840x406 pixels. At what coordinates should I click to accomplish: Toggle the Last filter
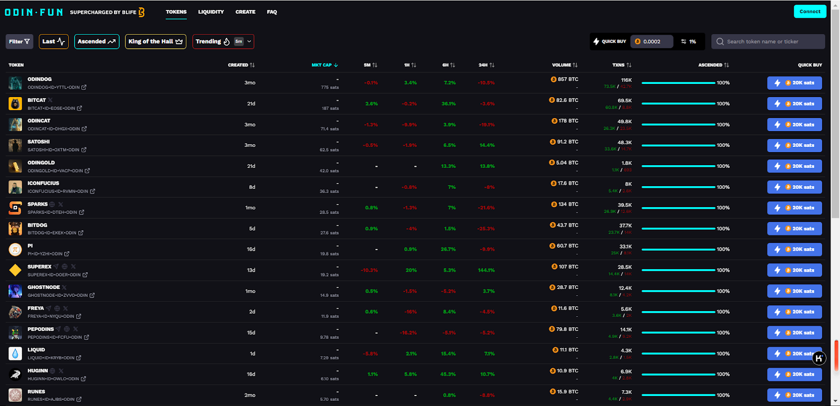(54, 41)
